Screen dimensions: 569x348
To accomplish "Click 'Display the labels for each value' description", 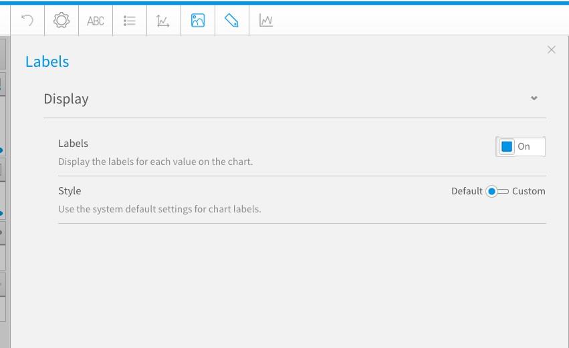I will pos(155,162).
